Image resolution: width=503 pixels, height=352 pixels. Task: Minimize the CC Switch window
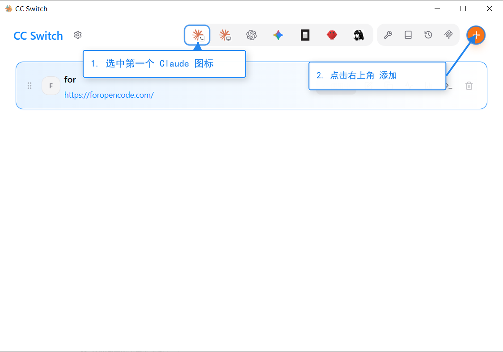pos(437,8)
